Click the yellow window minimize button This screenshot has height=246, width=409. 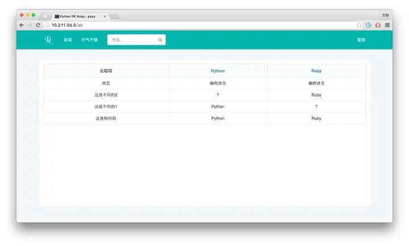click(28, 15)
